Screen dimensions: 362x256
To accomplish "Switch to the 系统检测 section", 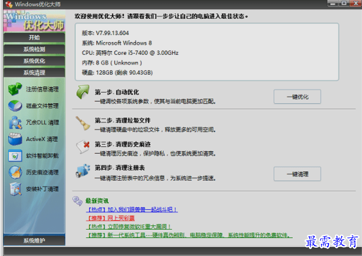I will 34,49.
